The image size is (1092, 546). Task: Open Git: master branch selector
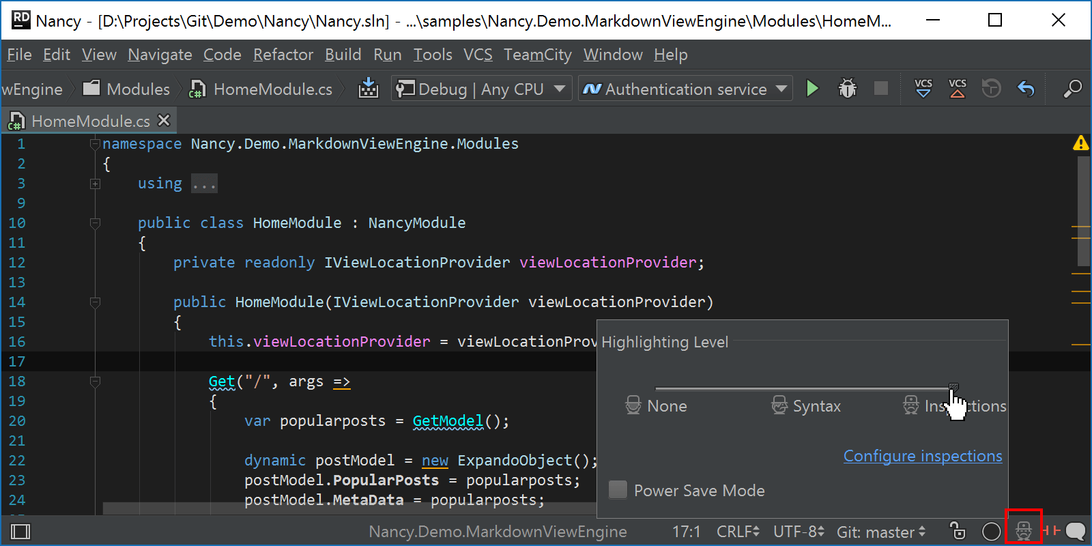point(881,532)
